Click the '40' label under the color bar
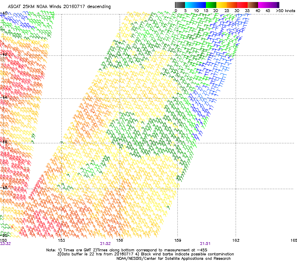 coord(258,11)
